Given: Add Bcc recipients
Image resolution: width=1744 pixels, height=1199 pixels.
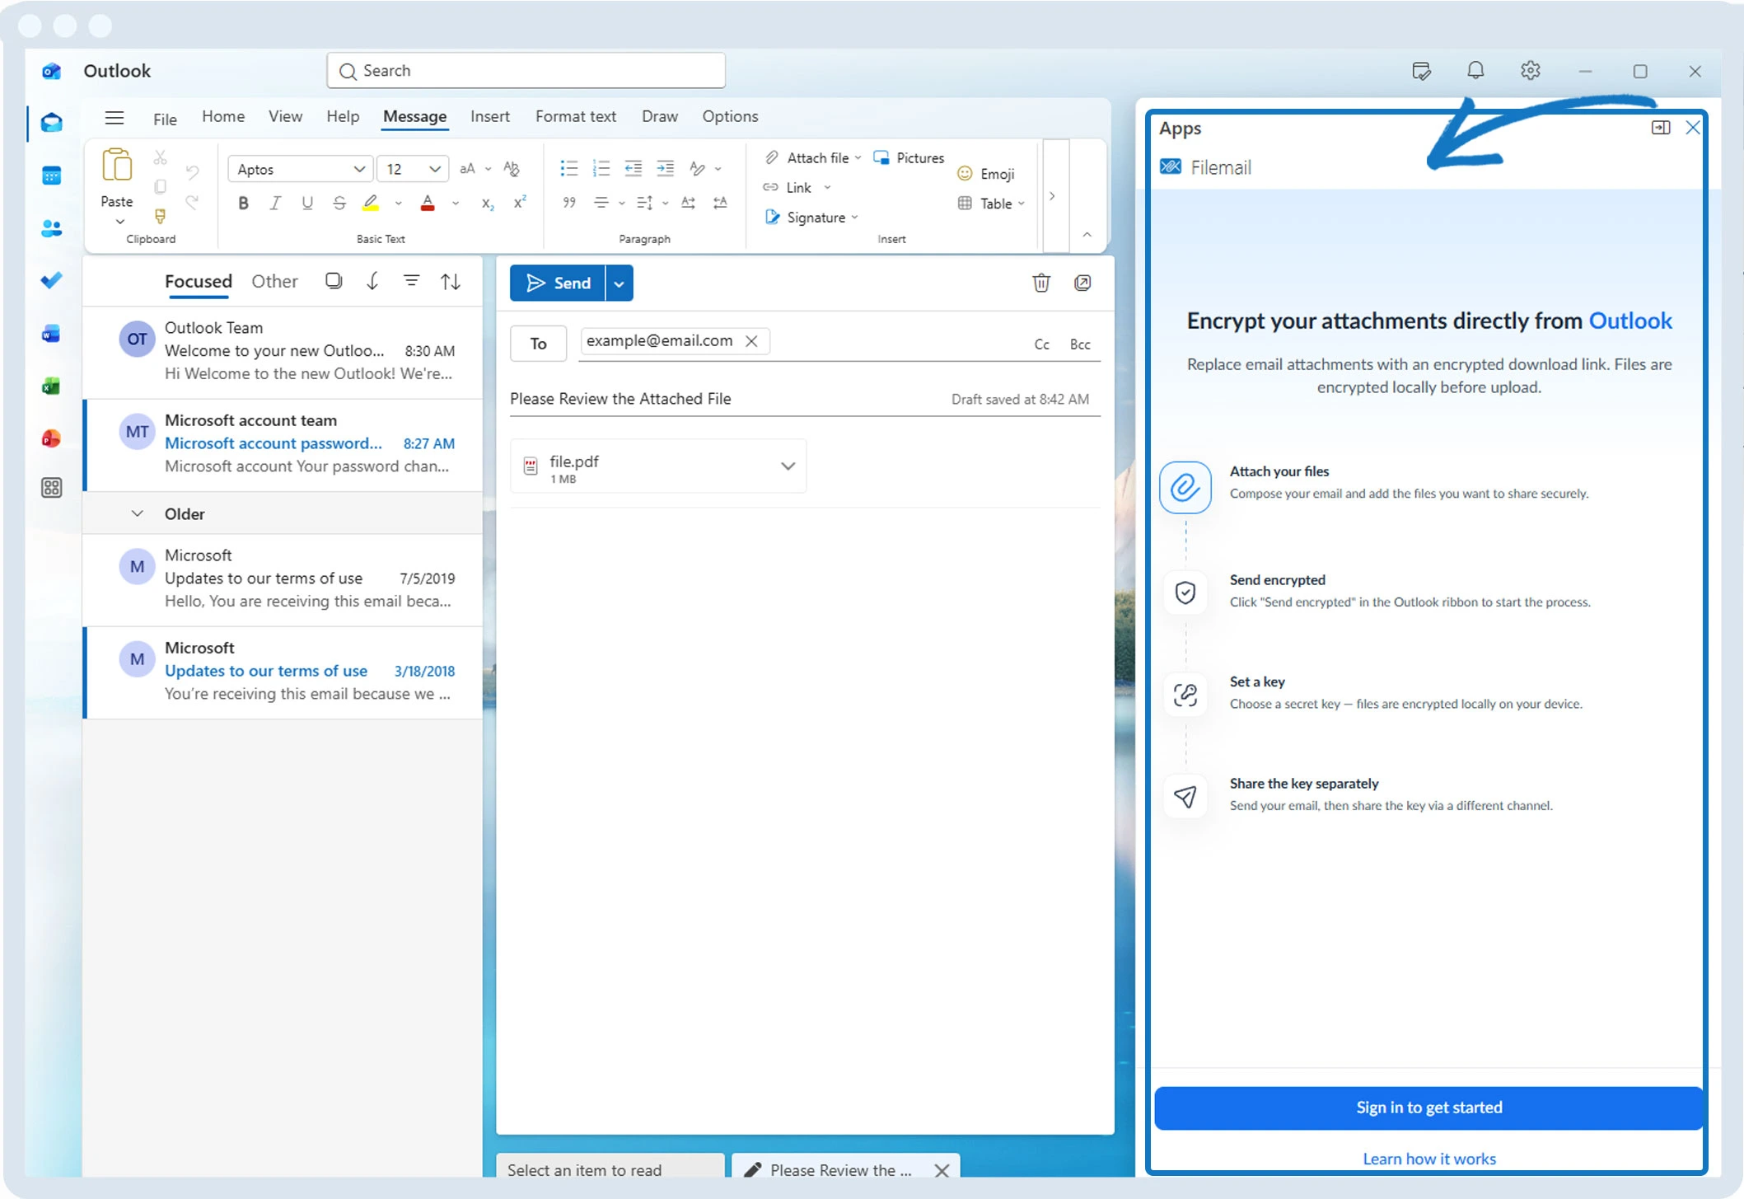Looking at the screenshot, I should (x=1079, y=344).
